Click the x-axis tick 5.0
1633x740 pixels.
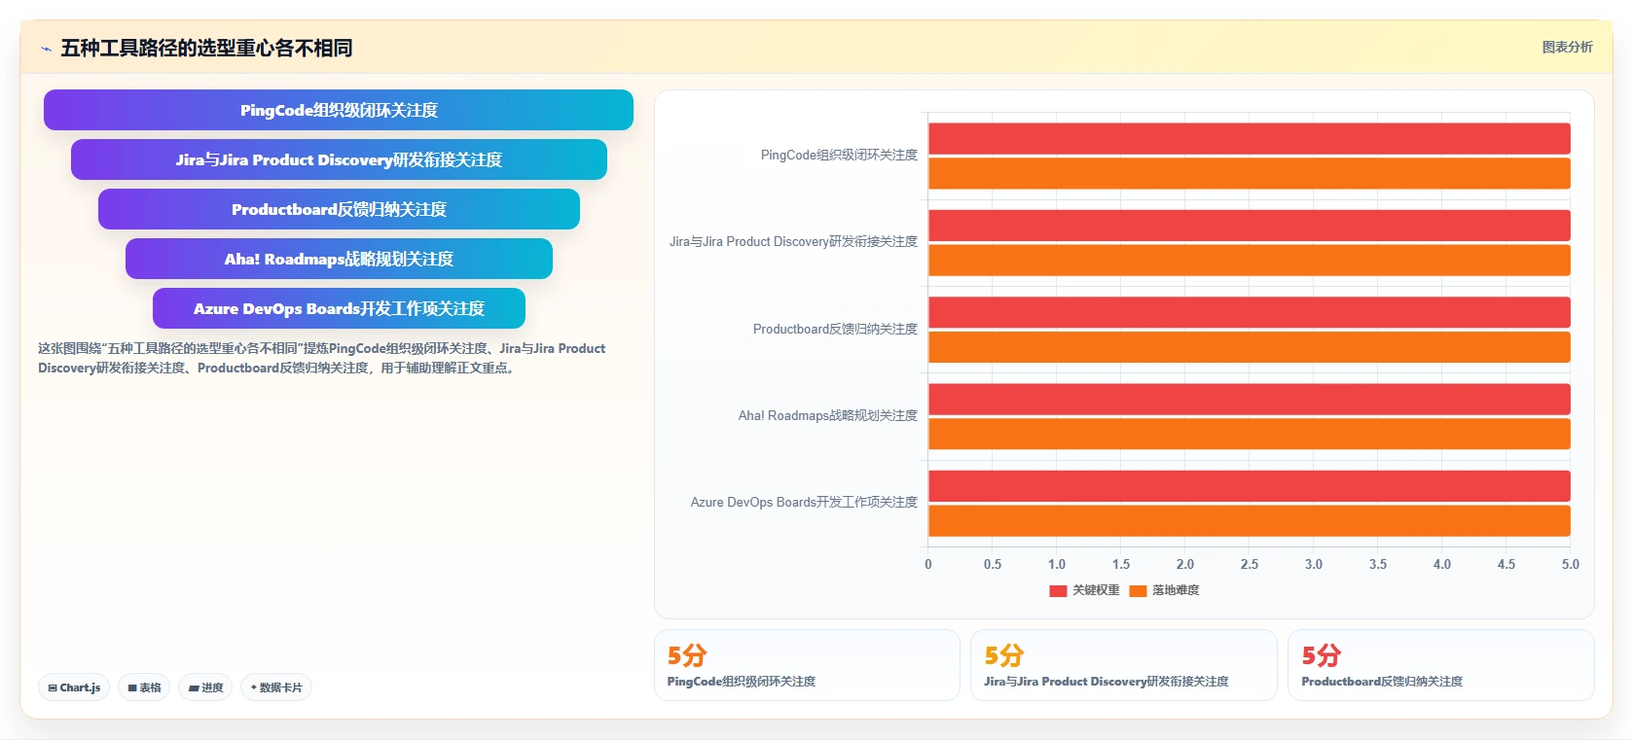1571,564
